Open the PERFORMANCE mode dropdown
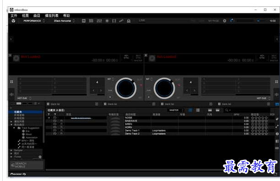Image resolution: width=280 pixels, height=181 pixels. (34, 21)
